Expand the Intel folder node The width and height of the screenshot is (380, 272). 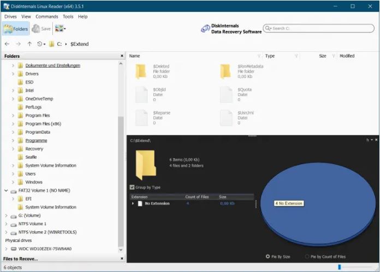click(x=13, y=90)
